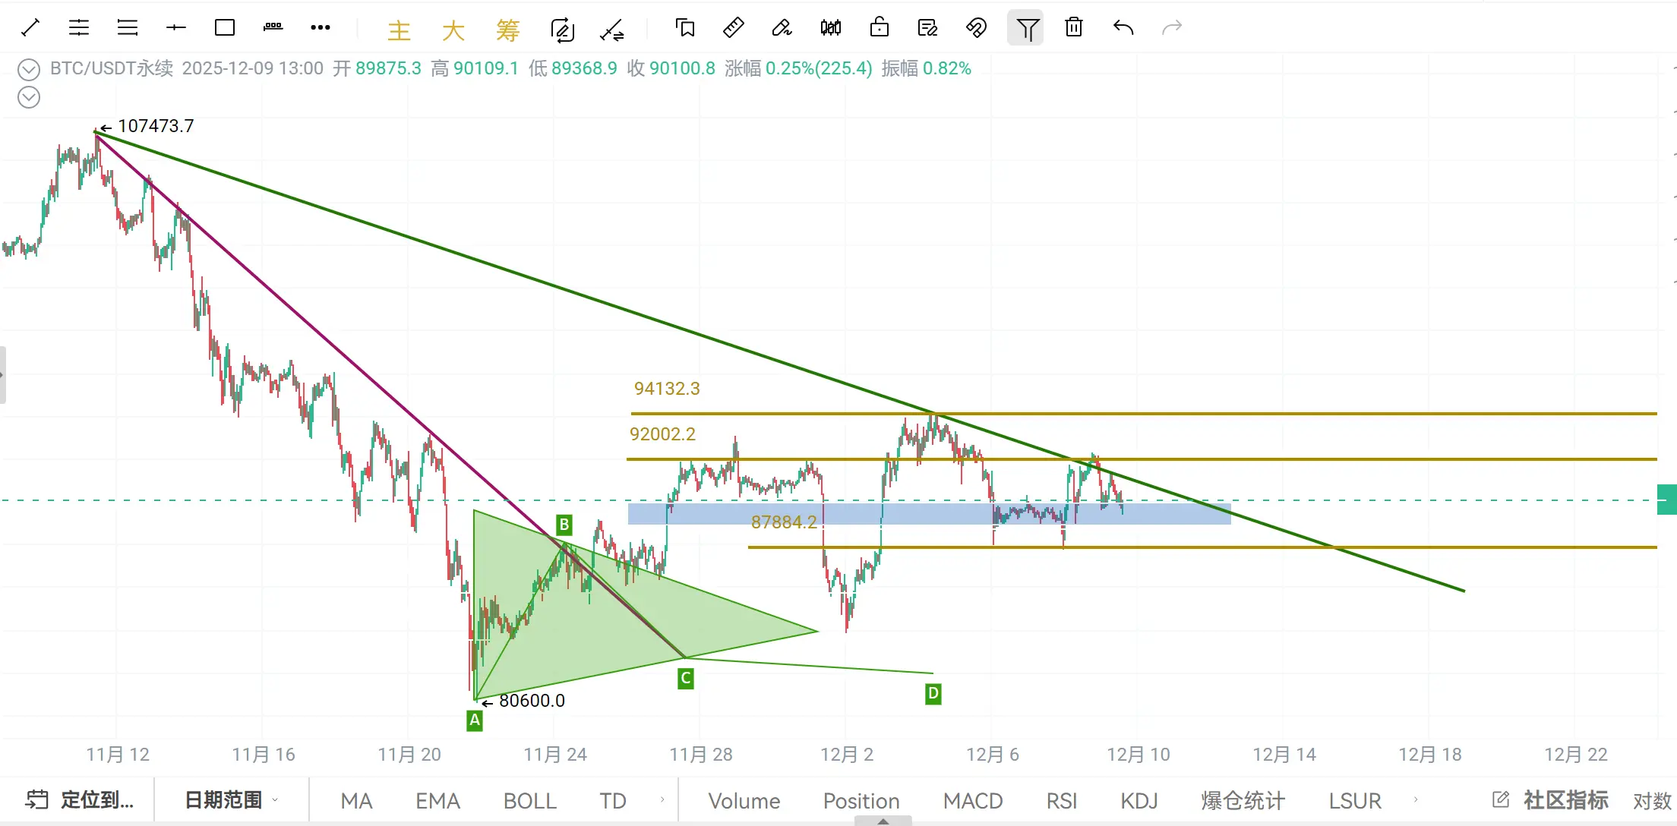Toggle the 对数 logarithmic scale
Image resolution: width=1677 pixels, height=826 pixels.
point(1652,801)
